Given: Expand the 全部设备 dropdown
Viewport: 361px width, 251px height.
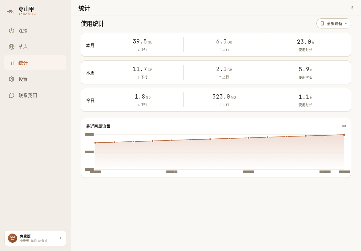Looking at the screenshot, I should (x=333, y=24).
